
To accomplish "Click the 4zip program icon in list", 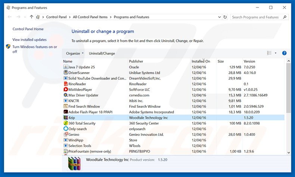I will pos(66,118).
